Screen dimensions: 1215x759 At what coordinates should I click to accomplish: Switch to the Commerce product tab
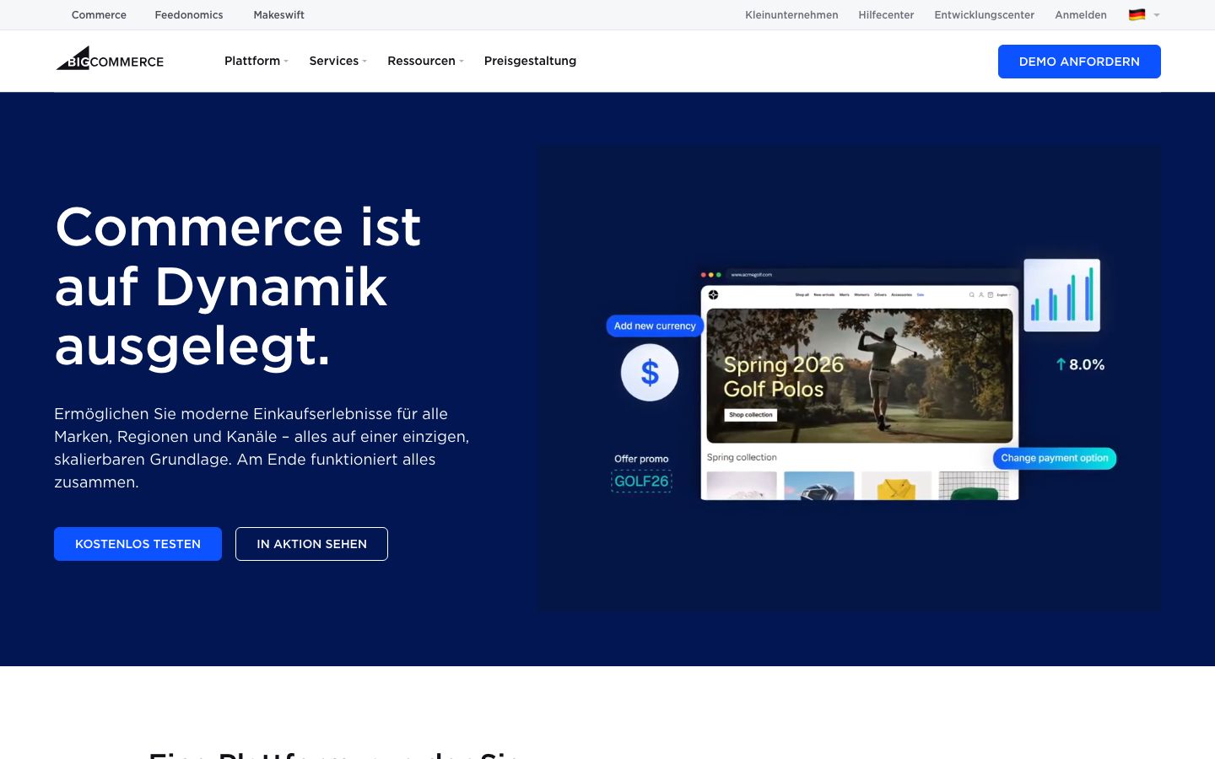coord(99,14)
